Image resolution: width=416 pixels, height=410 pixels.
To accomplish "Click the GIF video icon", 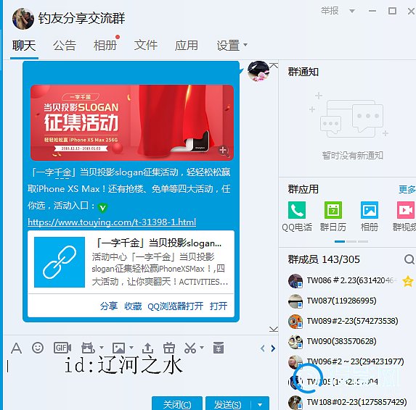I will [x=62, y=348].
